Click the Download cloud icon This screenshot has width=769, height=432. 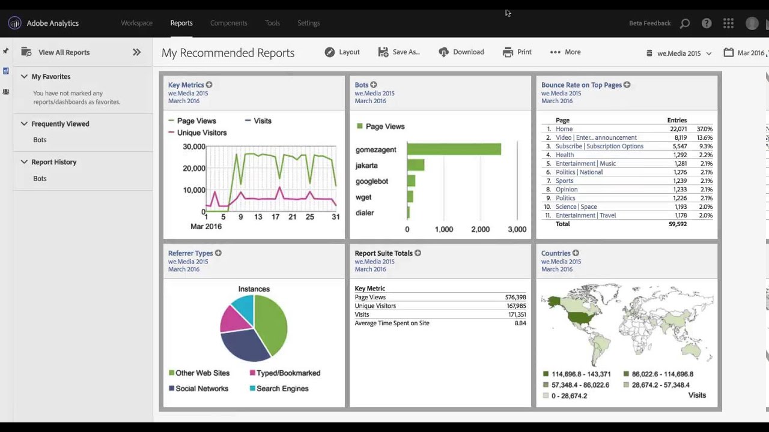coord(443,52)
